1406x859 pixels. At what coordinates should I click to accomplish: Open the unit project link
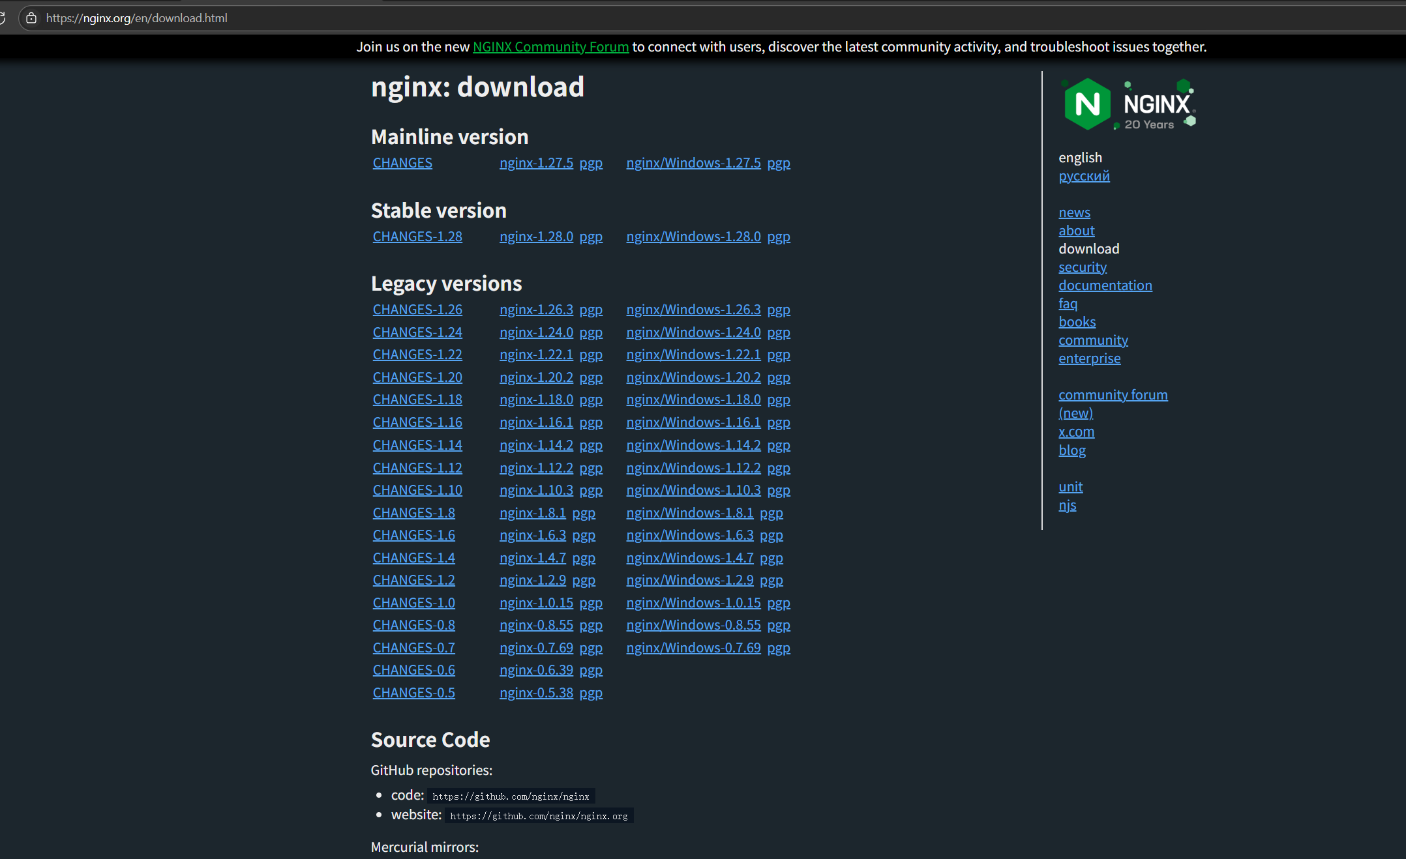[x=1070, y=487]
